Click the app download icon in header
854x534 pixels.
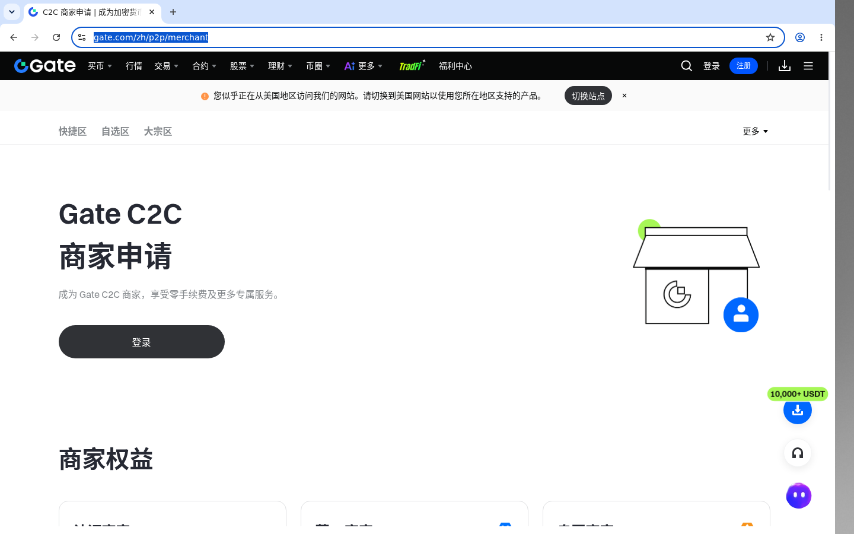(785, 66)
